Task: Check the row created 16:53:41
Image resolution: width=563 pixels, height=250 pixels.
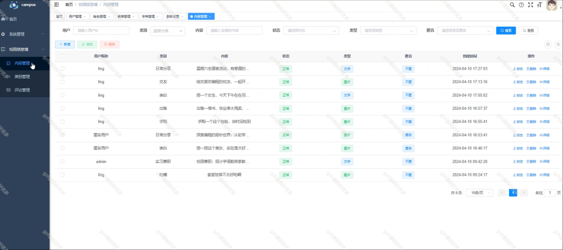Action: pos(63,135)
